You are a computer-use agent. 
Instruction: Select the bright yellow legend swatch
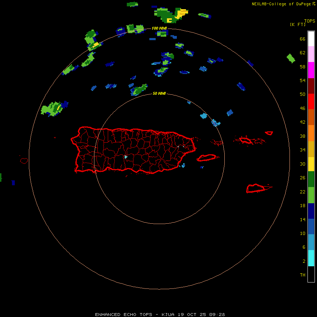(x=311, y=164)
